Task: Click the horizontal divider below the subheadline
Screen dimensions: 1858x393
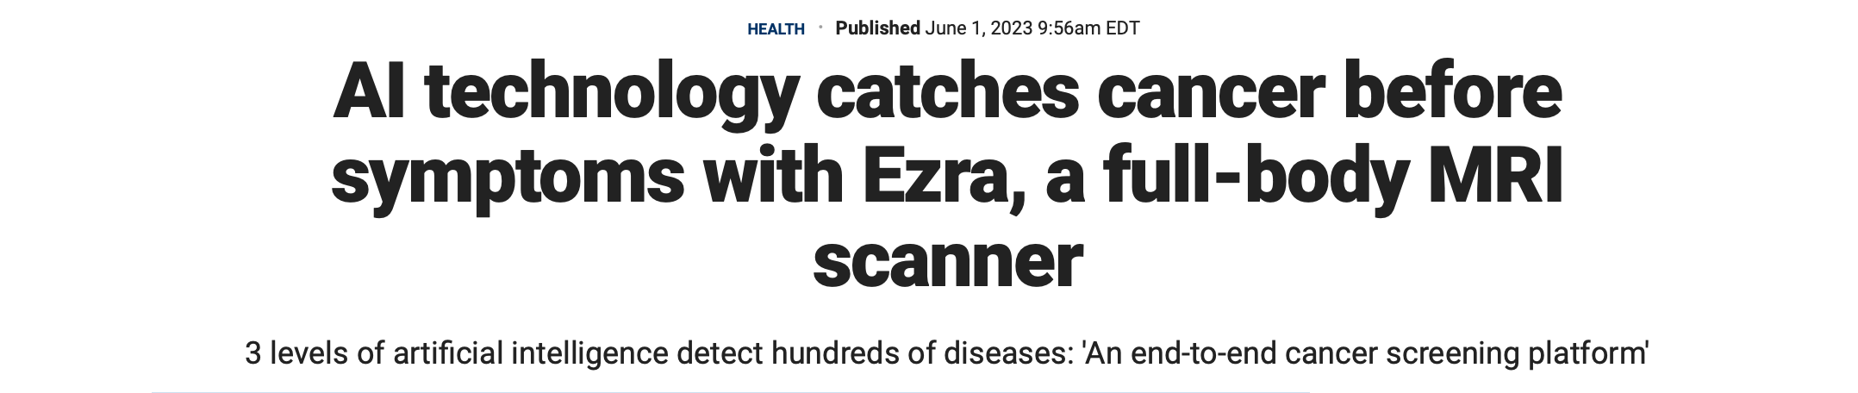Action: point(730,391)
